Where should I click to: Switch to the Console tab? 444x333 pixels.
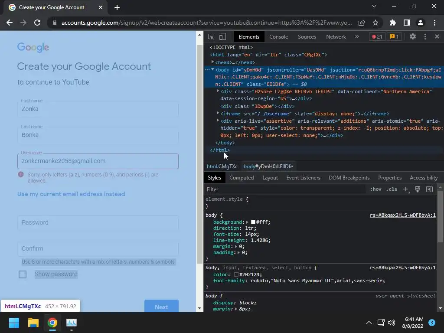279,37
